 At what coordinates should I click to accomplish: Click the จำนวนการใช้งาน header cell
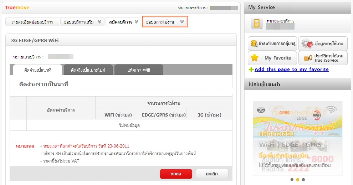click(164, 103)
